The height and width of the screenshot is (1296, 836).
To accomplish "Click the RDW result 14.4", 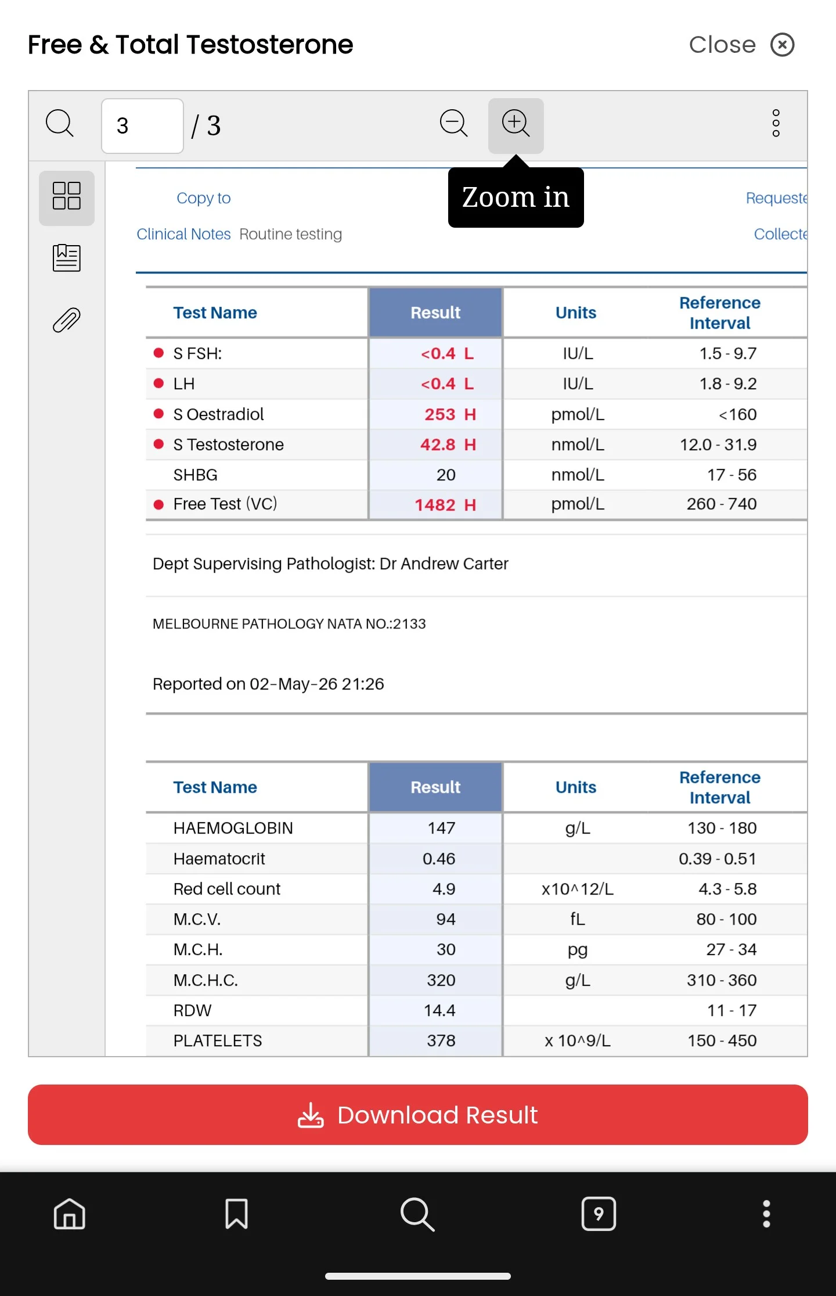I will [x=439, y=1011].
